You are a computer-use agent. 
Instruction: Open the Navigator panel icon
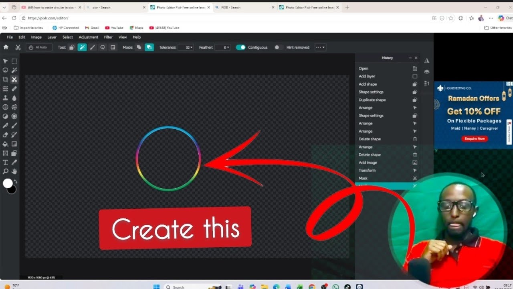pos(427,61)
